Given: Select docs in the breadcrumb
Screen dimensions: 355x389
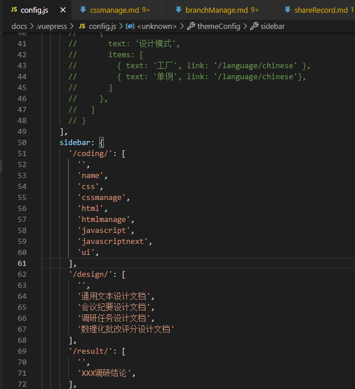Looking at the screenshot, I should click(19, 26).
